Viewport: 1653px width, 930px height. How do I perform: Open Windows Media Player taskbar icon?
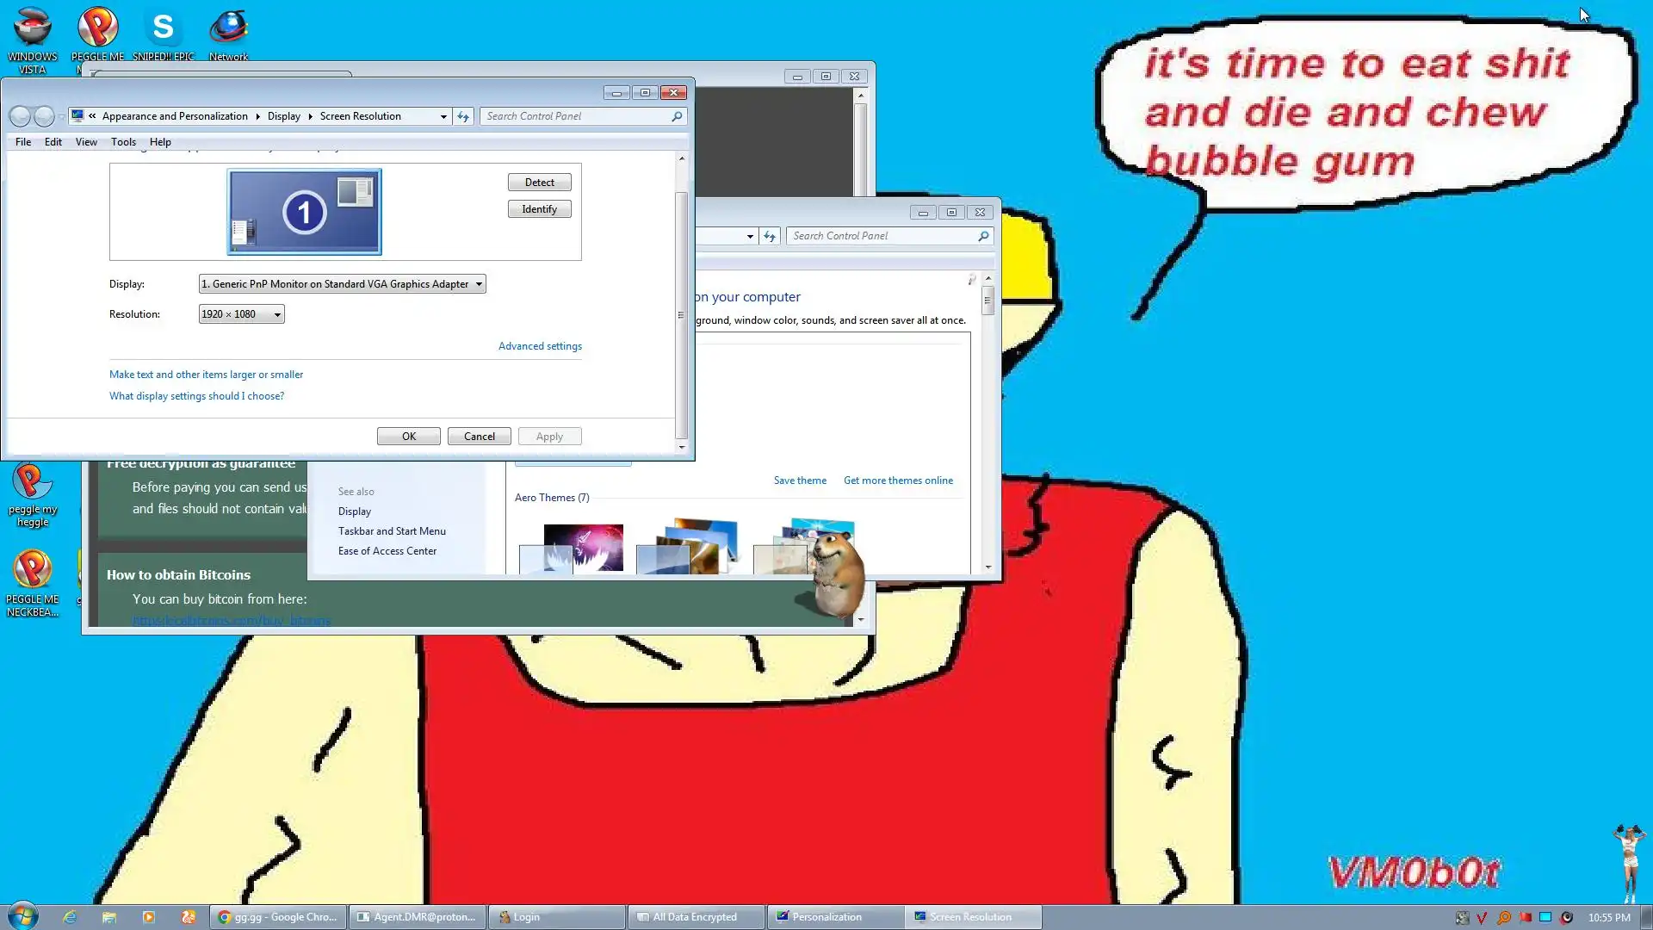(148, 917)
